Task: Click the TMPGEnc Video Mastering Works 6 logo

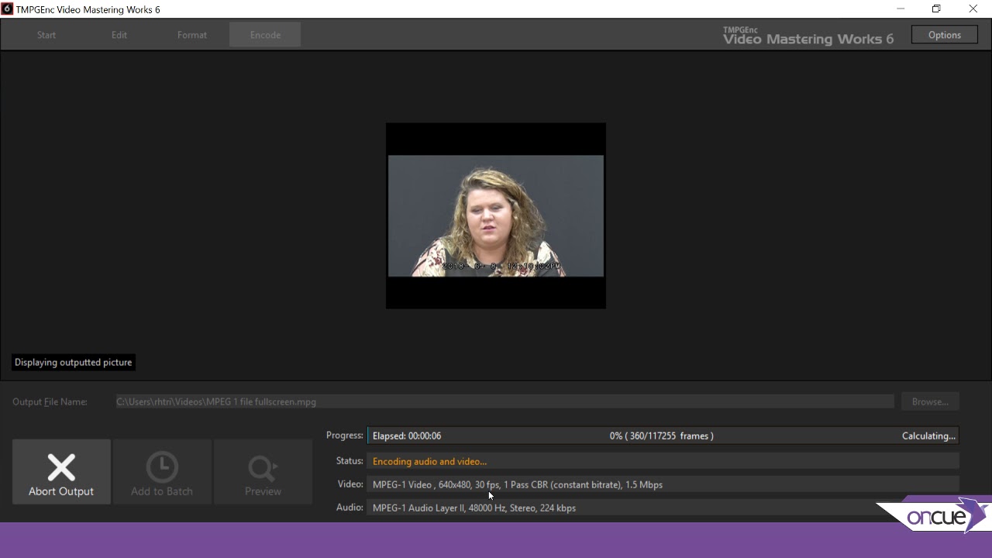Action: 808,36
